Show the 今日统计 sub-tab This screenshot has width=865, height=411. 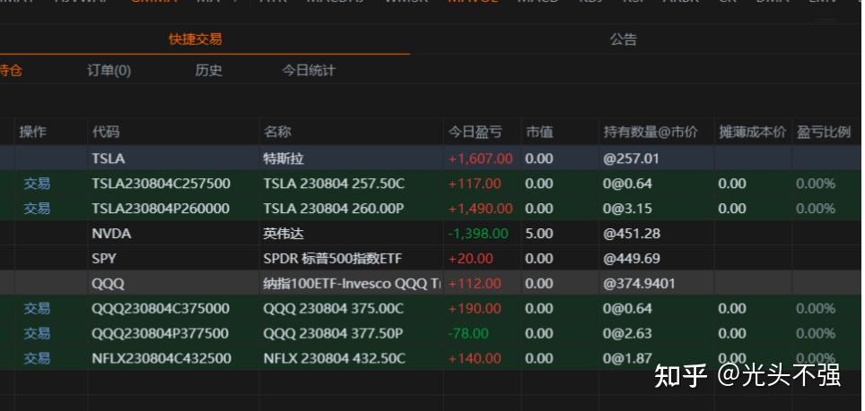tap(309, 71)
